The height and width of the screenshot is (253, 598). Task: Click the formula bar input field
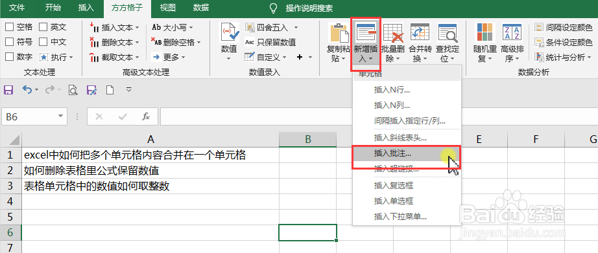click(379, 116)
